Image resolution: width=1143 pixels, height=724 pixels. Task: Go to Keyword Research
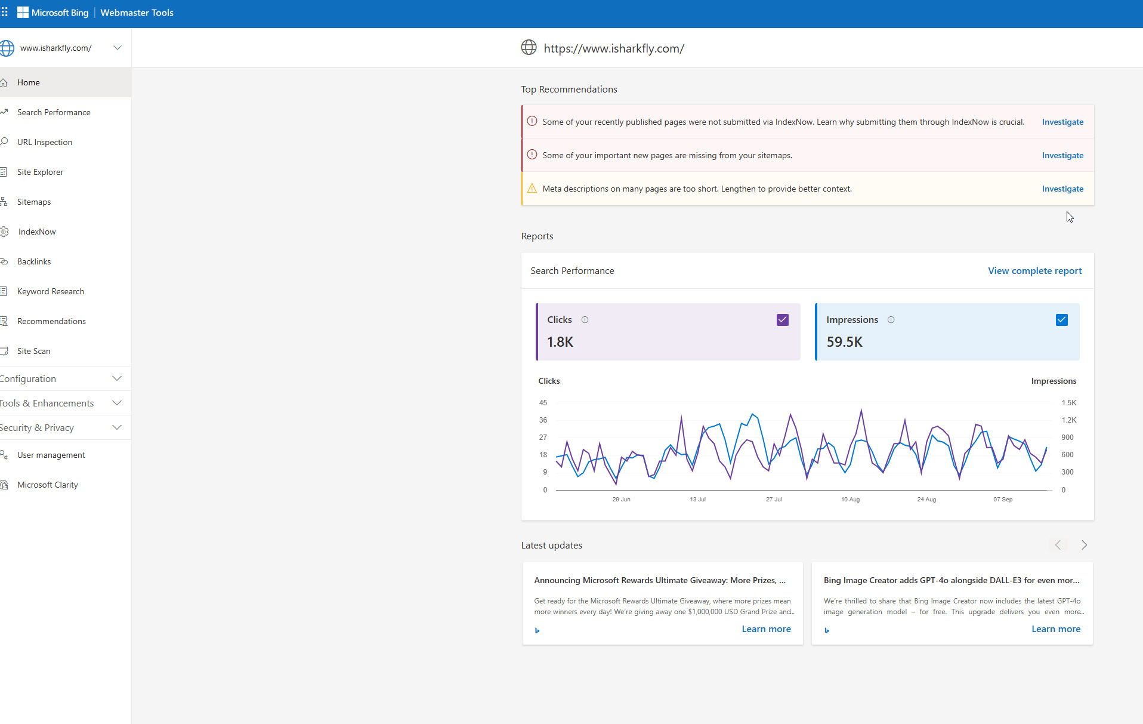pyautogui.click(x=66, y=291)
